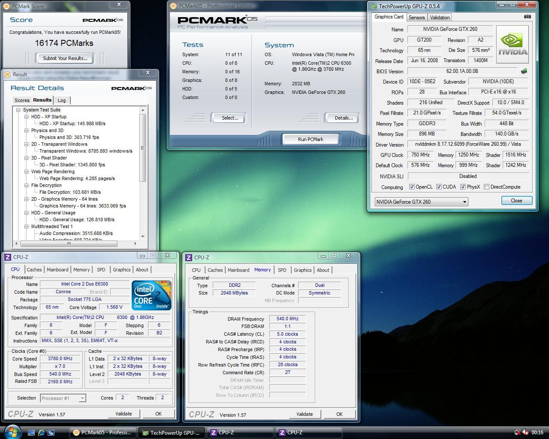Click the BIOS save chip icon in GPU-Z
The height and width of the screenshot is (439, 549).
tap(524, 71)
